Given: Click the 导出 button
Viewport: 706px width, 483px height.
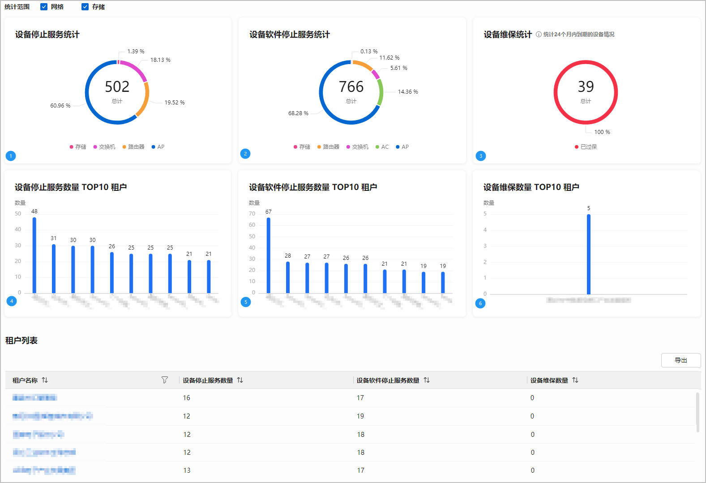Looking at the screenshot, I should coord(681,360).
